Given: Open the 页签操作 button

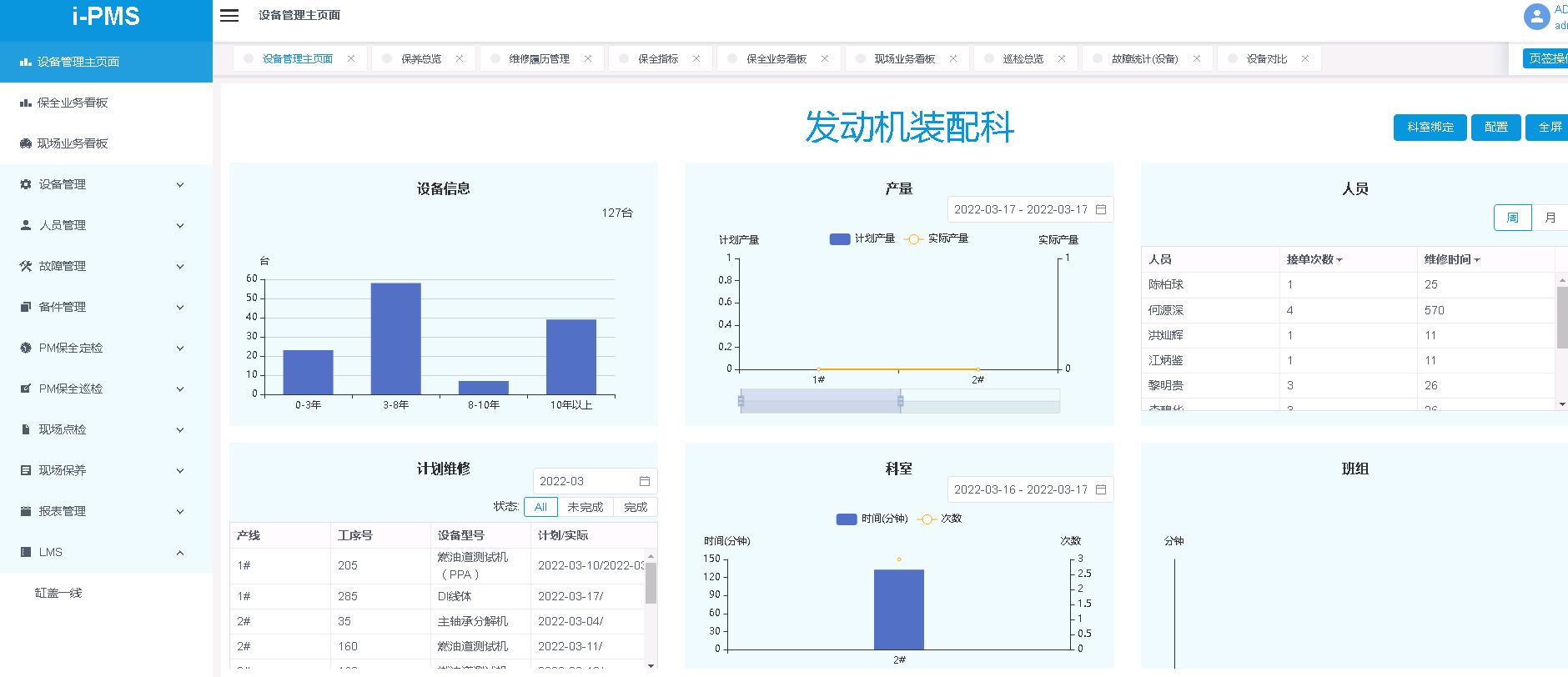Looking at the screenshot, I should coord(1545,58).
